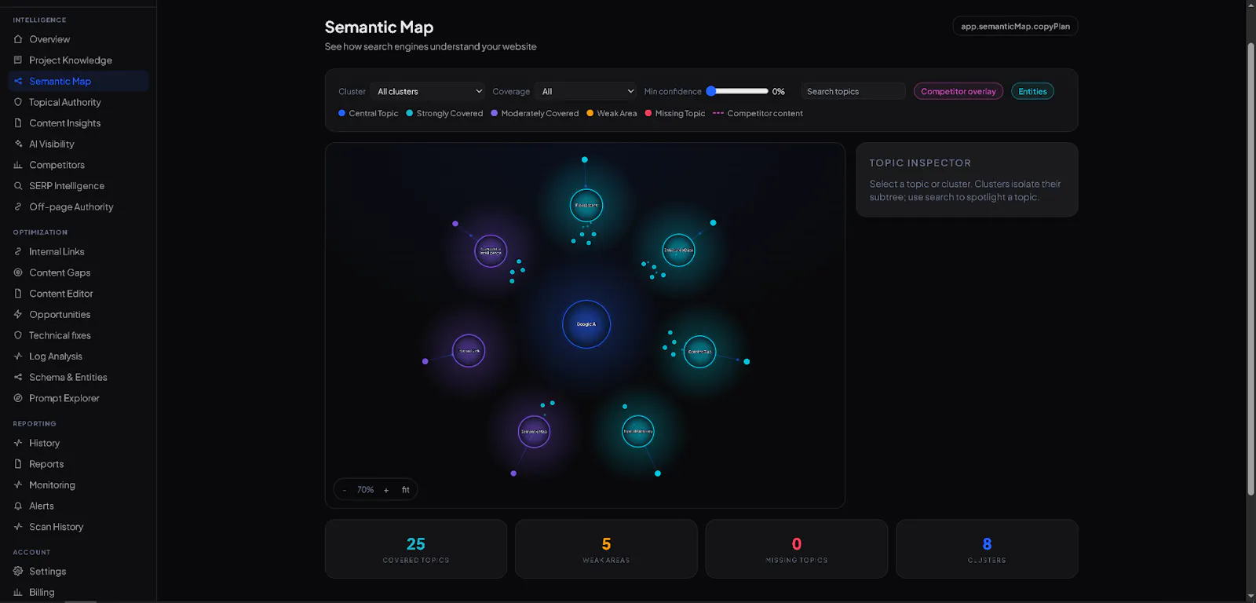Image resolution: width=1256 pixels, height=603 pixels.
Task: Open the Content Gaps menu item
Action: [60, 272]
